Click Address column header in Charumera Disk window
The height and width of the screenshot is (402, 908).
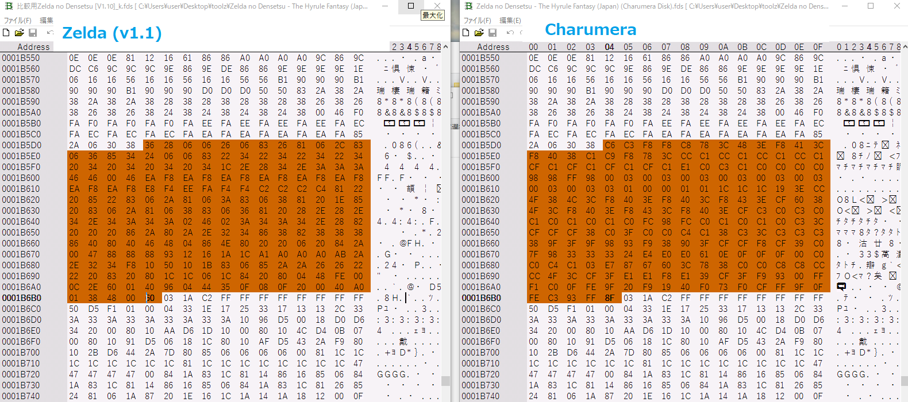click(493, 47)
